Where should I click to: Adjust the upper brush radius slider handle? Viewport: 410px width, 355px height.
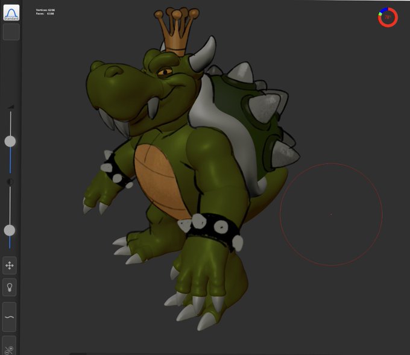pyautogui.click(x=10, y=142)
